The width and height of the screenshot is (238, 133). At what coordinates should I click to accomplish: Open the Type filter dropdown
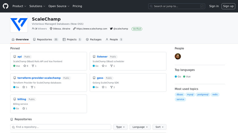point(120,127)
